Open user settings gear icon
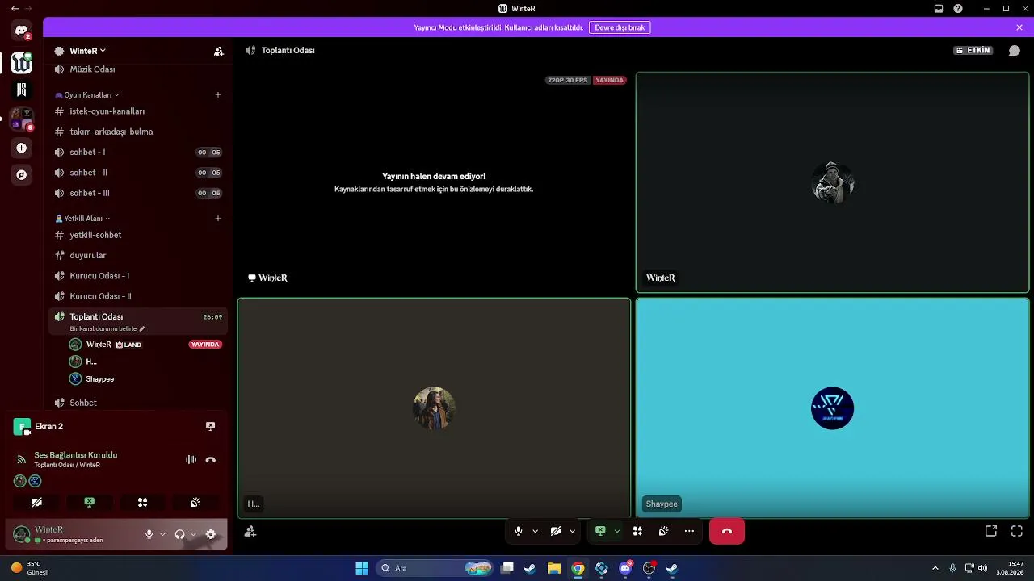The image size is (1034, 581). coord(211,534)
